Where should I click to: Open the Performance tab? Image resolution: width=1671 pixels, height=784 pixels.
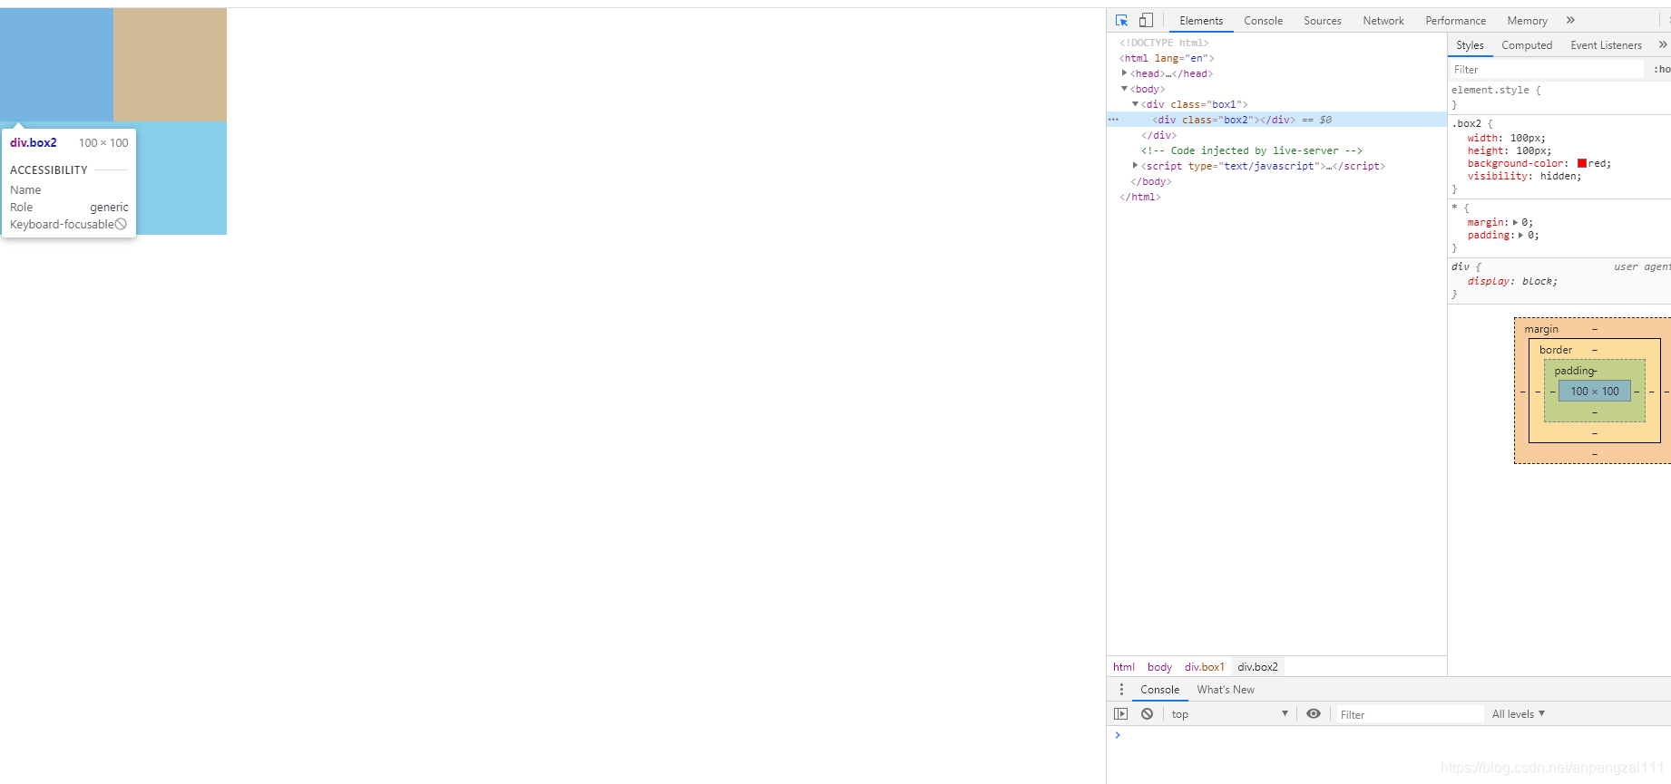[1455, 21]
